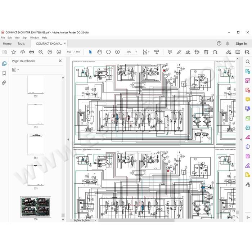Print the document
Image resolution: width=252 pixels, height=252 pixels.
coord(32,52)
